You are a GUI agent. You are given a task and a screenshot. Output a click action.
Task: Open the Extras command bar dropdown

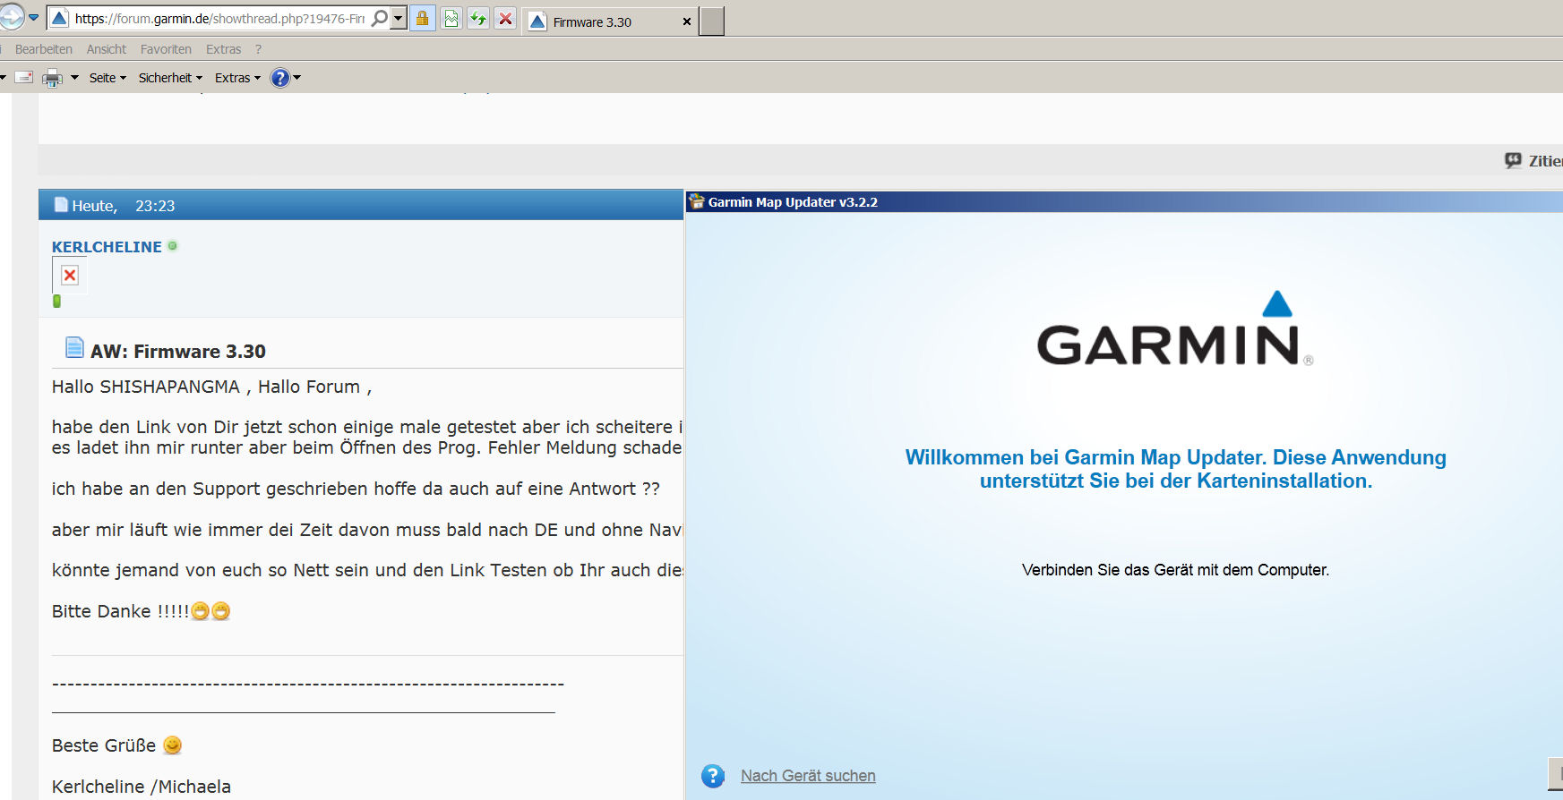point(237,78)
